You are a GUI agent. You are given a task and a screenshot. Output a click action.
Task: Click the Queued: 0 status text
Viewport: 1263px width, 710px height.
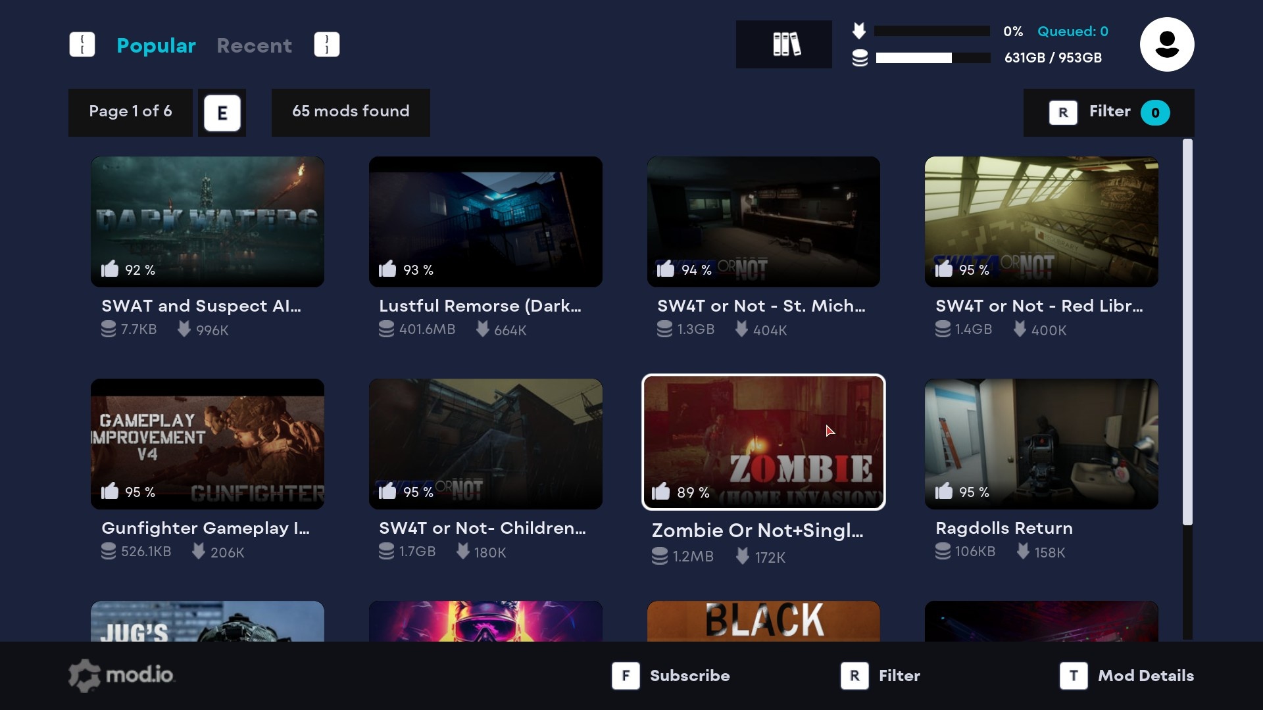pyautogui.click(x=1073, y=31)
